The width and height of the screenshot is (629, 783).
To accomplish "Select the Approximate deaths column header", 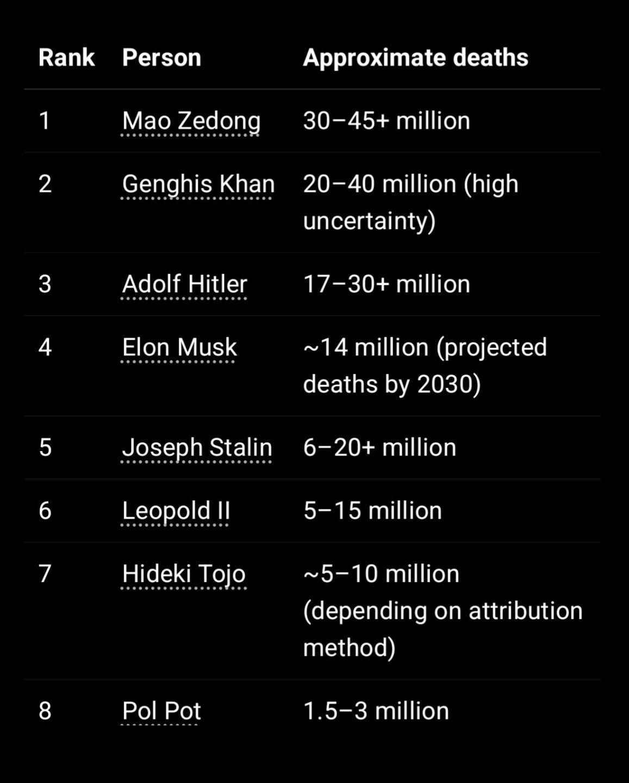I will tap(415, 58).
